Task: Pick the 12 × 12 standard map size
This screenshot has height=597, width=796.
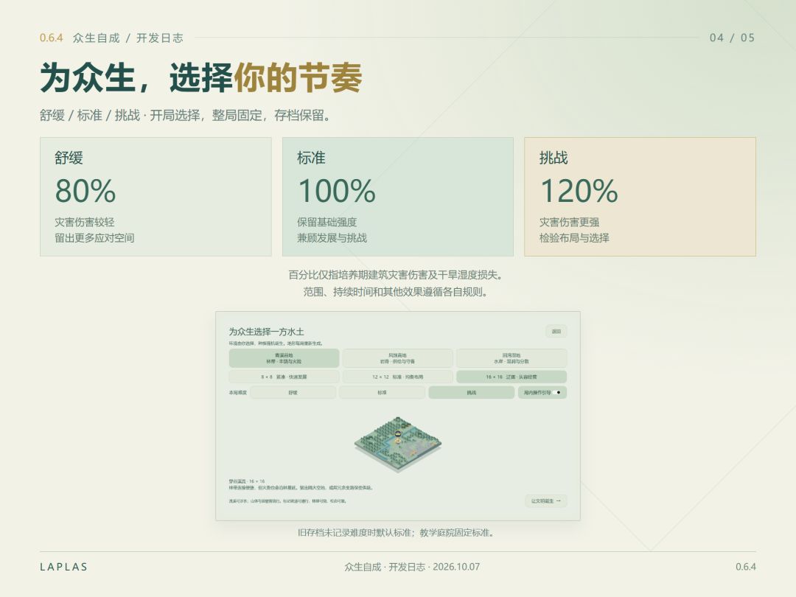Action: [397, 377]
